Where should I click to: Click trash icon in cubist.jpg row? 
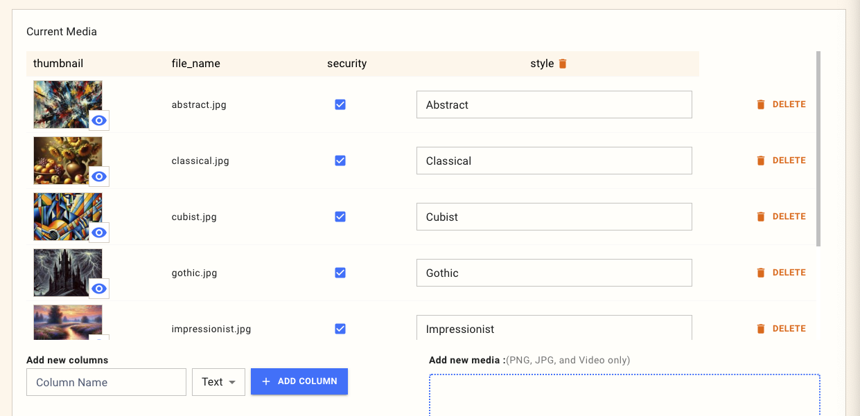click(760, 217)
